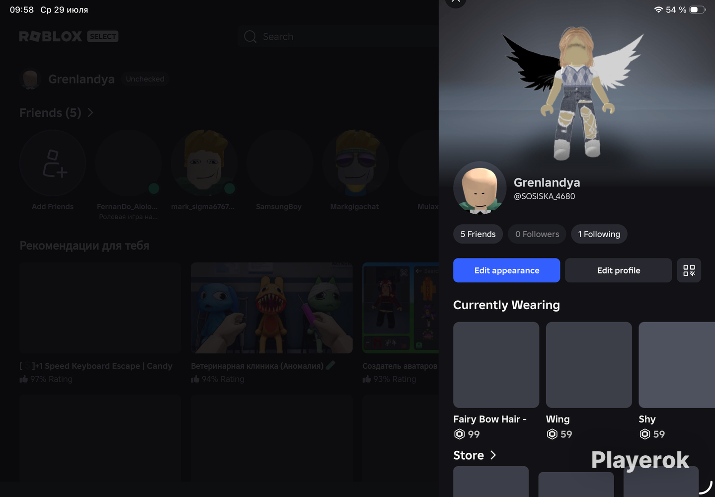Click the "SamsungBoy" friend name
Image resolution: width=715 pixels, height=497 pixels.
pos(279,207)
